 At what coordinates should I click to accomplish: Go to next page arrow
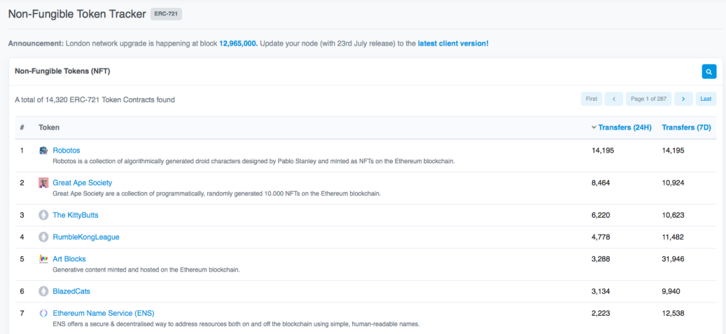point(684,99)
